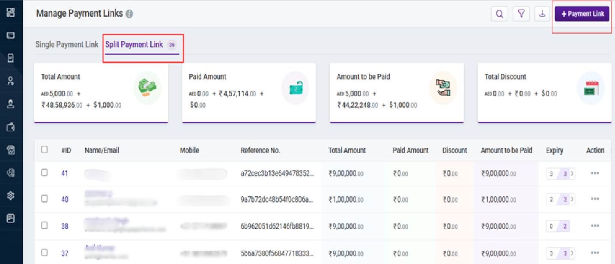Toggle the select-all checkbox in table header
This screenshot has height=264, width=615.
pos(44,150)
